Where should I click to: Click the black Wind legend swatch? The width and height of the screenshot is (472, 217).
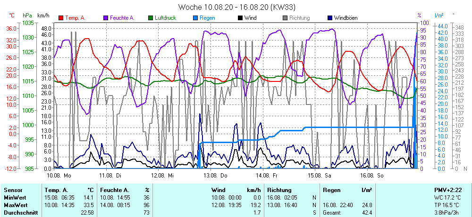pos(240,18)
